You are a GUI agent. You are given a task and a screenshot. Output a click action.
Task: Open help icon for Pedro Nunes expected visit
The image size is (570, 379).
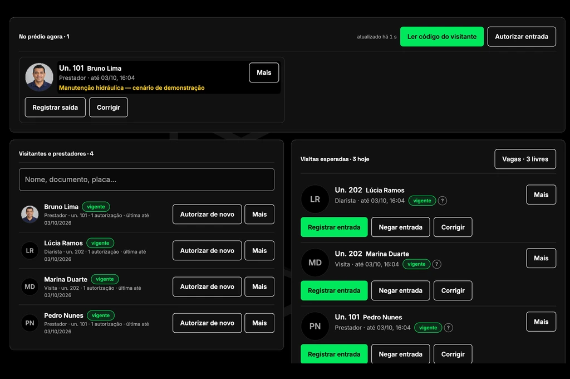click(448, 328)
